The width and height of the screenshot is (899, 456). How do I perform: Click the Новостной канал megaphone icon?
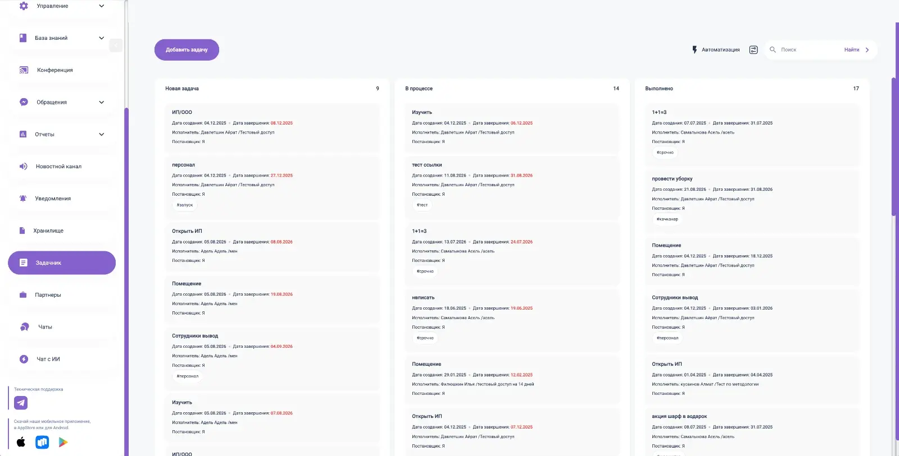pyautogui.click(x=24, y=167)
